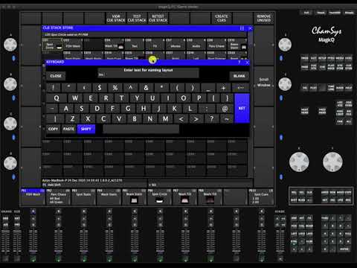Screen dimensions: 357x268
Task: Click the green GO button under playback 1
Action: (x=33, y=259)
